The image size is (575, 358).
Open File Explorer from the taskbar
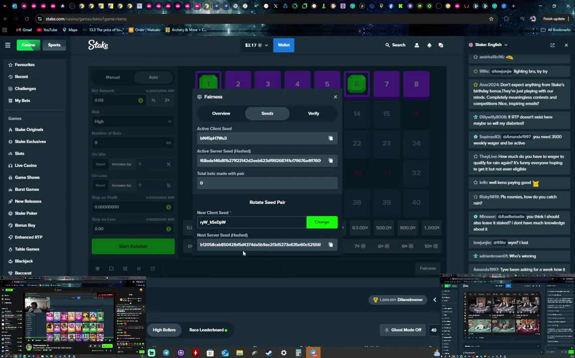point(240,353)
